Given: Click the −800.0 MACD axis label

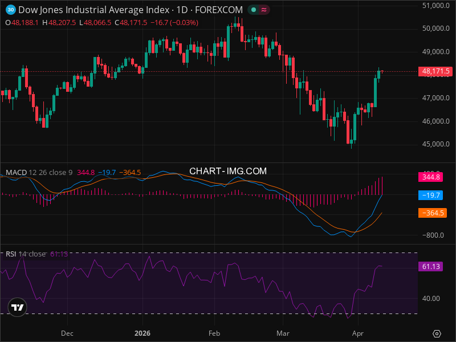Looking at the screenshot, I should click(433, 235).
